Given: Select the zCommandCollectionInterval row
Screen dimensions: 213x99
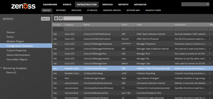Looking at the screenshot, I should [x=133, y=83].
